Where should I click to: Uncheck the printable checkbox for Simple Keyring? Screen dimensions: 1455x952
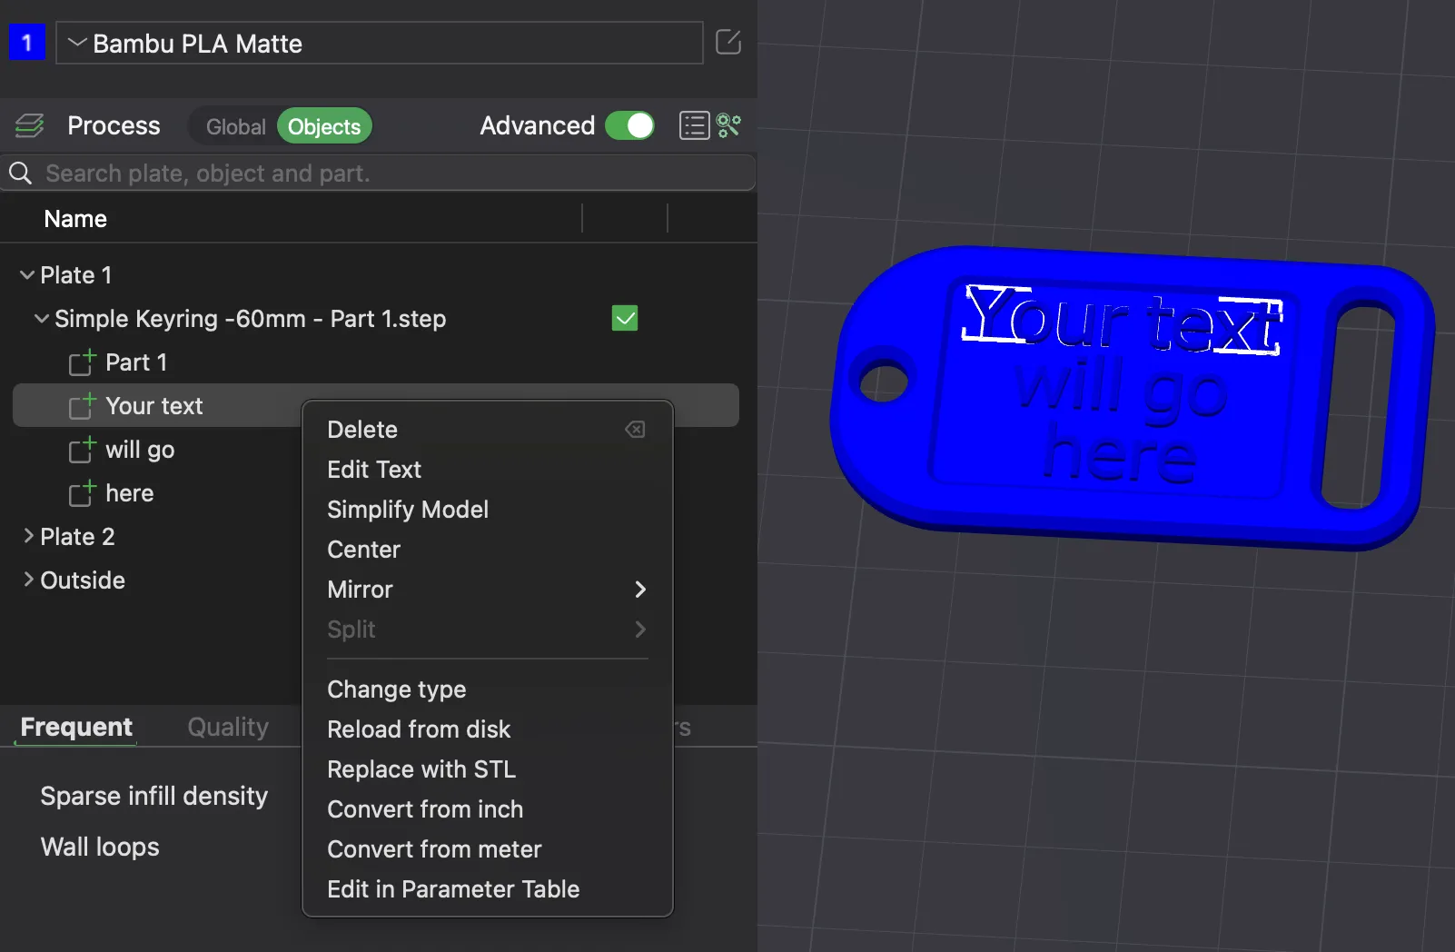point(625,318)
